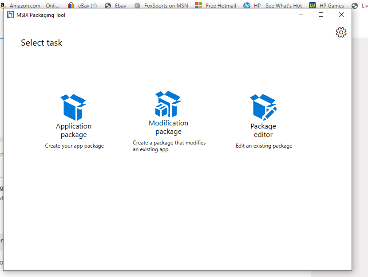Click the eBay shopping bag bookmark icon
The height and width of the screenshot is (277, 368).
point(71,5)
